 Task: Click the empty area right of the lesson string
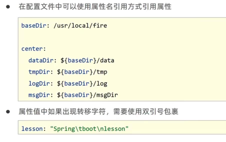175,129
